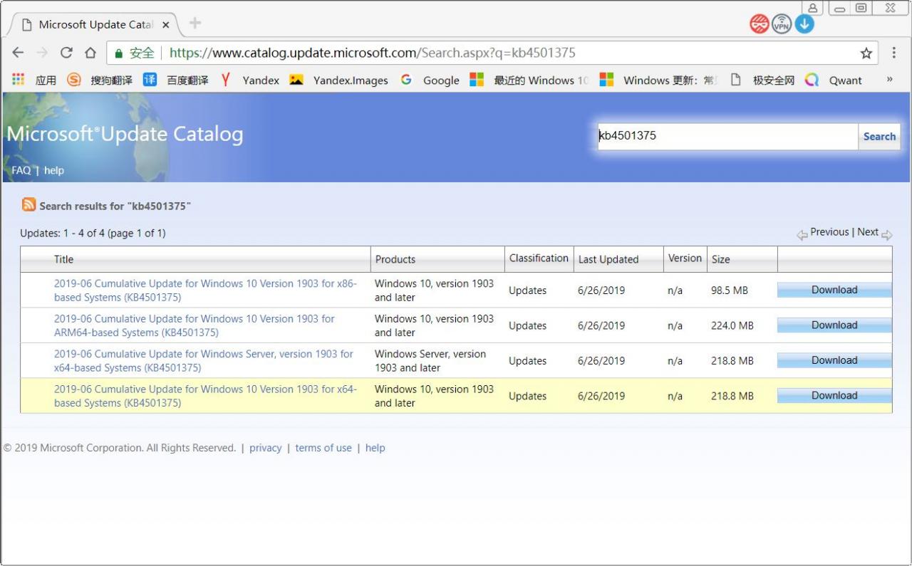Open the help link in the header
912x566 pixels.
pos(54,170)
